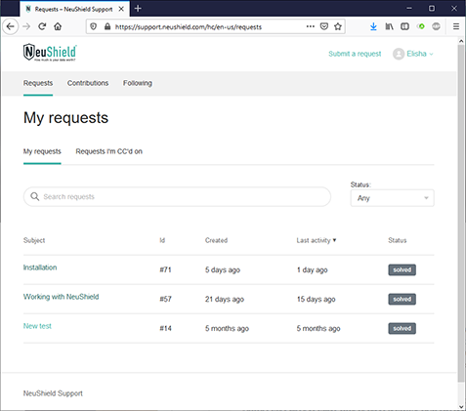Open the Firefox hamburger menu
Image resolution: width=466 pixels, height=411 pixels.
tap(456, 26)
